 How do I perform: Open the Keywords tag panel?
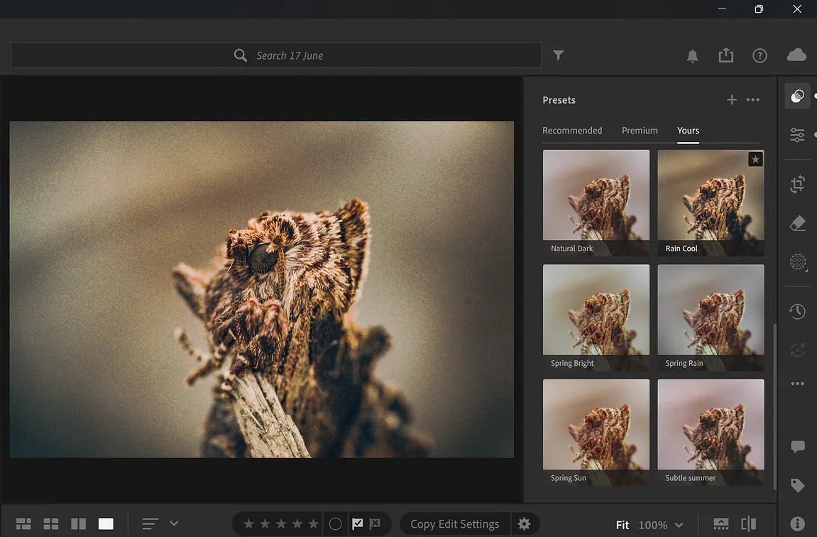coord(797,485)
